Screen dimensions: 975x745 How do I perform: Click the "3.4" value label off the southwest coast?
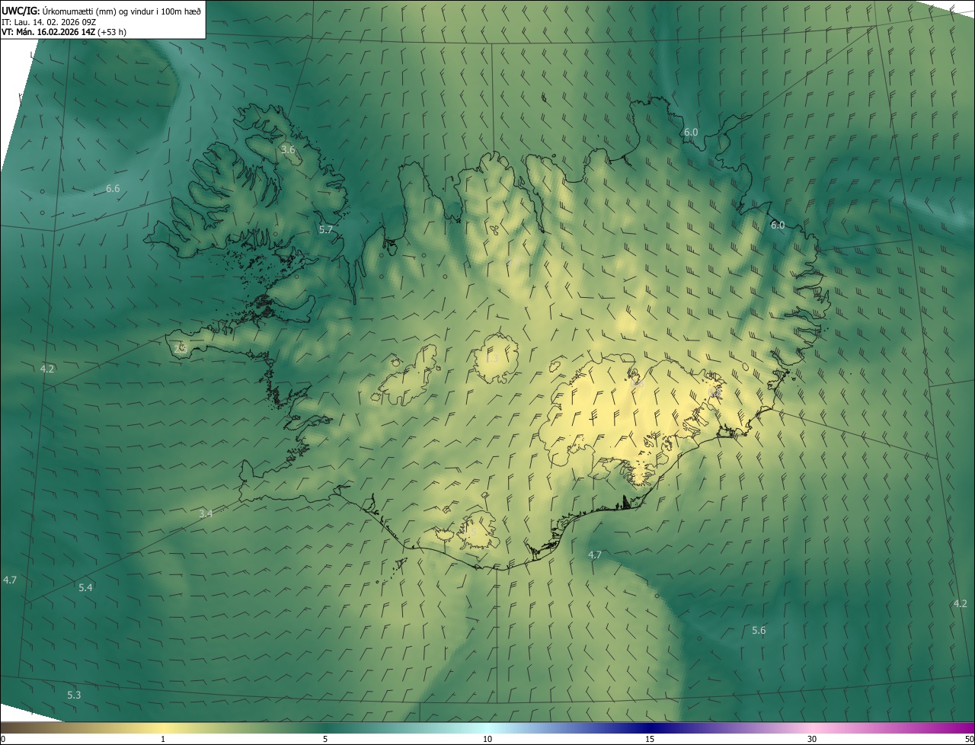(206, 513)
